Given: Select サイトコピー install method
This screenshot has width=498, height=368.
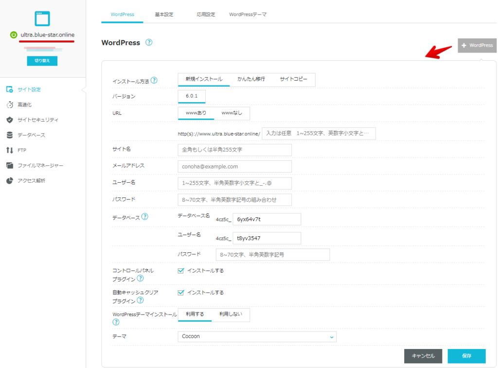Looking at the screenshot, I should point(293,79).
